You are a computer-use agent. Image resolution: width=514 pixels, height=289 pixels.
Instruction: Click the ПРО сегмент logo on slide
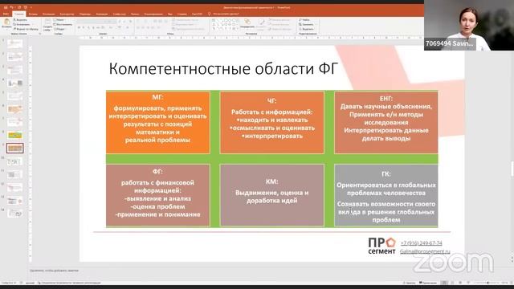tap(382, 246)
